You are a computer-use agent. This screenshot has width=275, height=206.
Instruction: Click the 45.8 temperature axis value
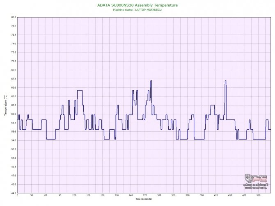click(14, 184)
